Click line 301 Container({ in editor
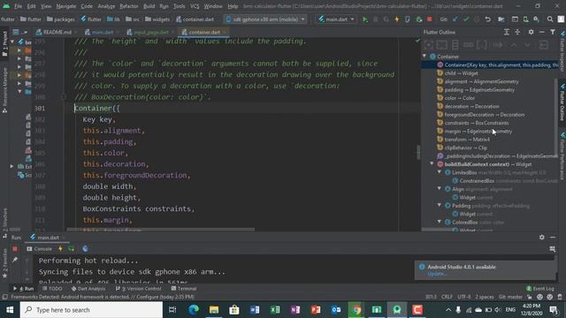Screen dimensions: 566x318 pyautogui.click(x=97, y=108)
